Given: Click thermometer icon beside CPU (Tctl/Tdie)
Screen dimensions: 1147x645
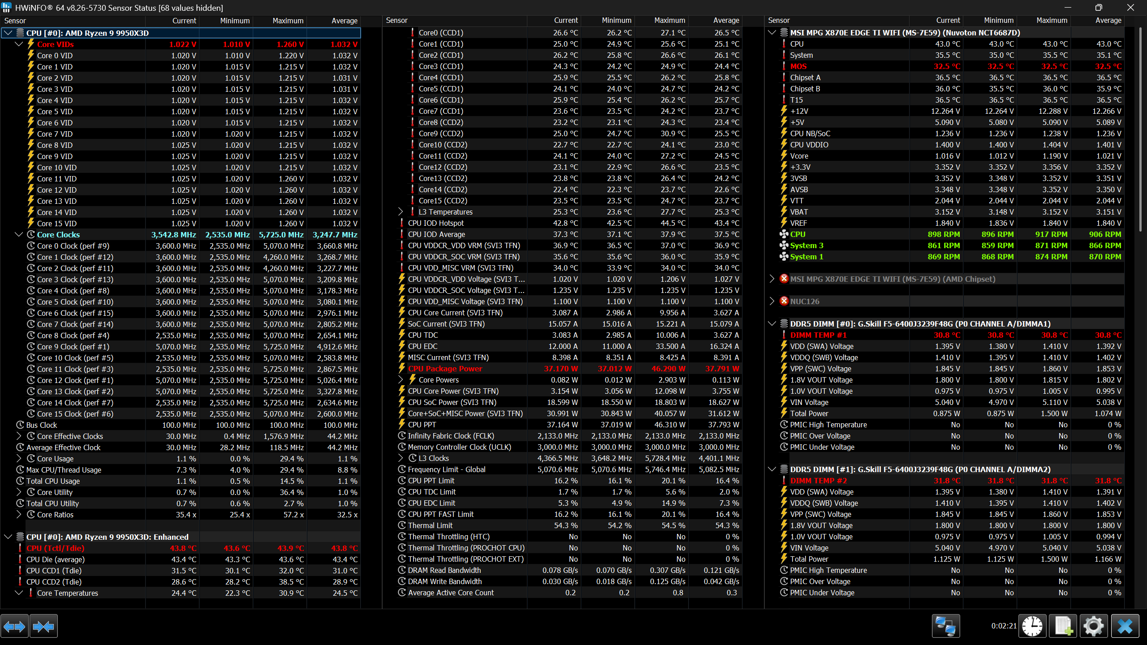Looking at the screenshot, I should coord(20,548).
